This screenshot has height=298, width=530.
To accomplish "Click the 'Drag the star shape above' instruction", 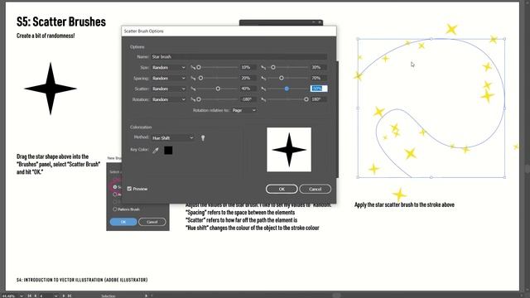I will tap(58, 164).
